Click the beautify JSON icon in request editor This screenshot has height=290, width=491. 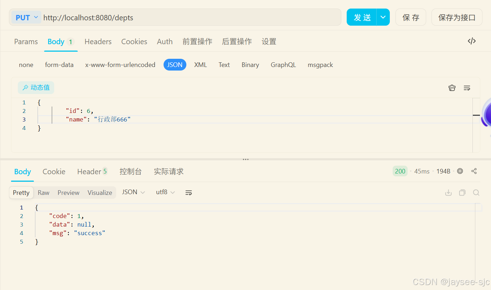452,88
